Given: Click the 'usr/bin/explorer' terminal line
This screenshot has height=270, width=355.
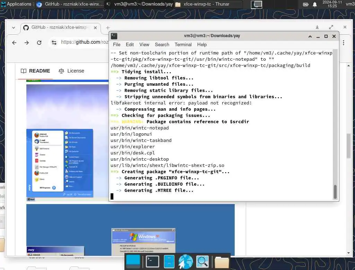Looking at the screenshot, I should pos(133,147).
